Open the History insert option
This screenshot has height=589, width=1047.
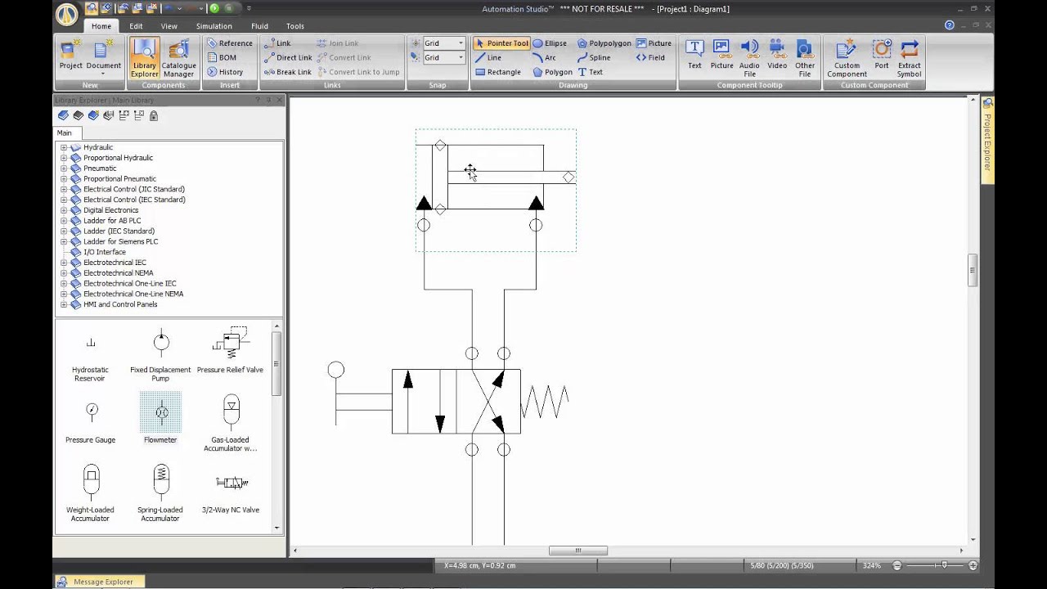[x=225, y=72]
